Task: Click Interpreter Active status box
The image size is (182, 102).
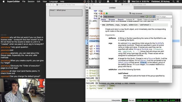Action: coord(125,100)
